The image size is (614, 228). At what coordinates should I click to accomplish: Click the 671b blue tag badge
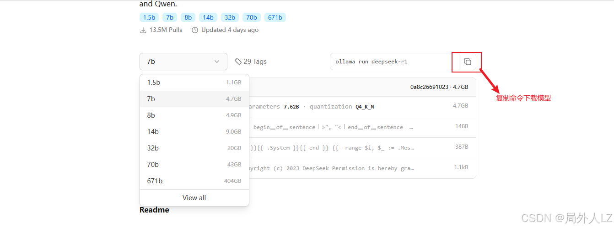pos(275,17)
